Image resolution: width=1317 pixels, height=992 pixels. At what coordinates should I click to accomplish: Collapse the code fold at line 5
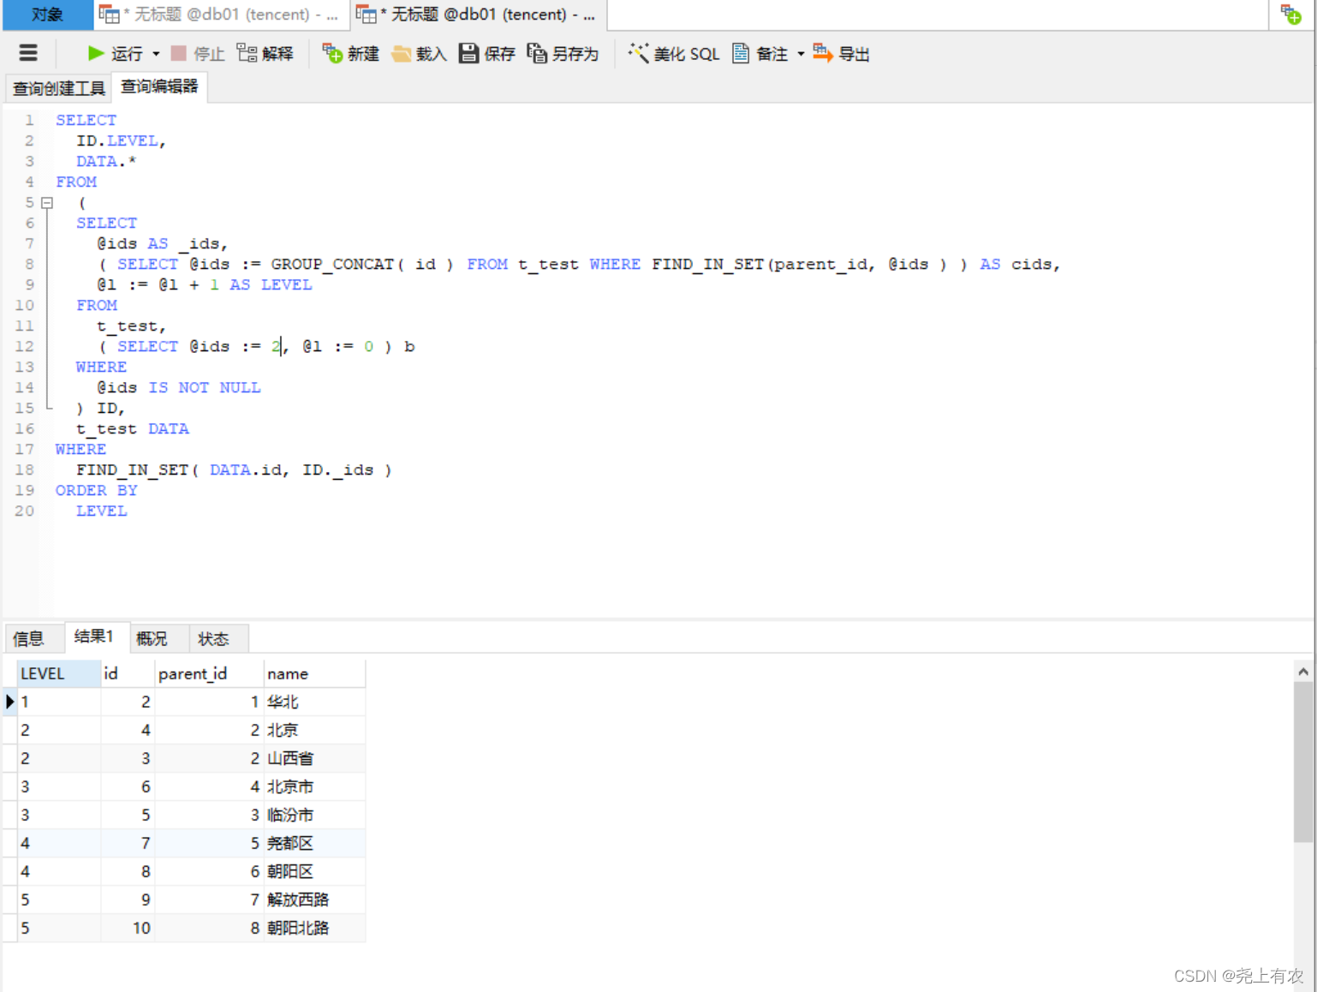pos(47,202)
